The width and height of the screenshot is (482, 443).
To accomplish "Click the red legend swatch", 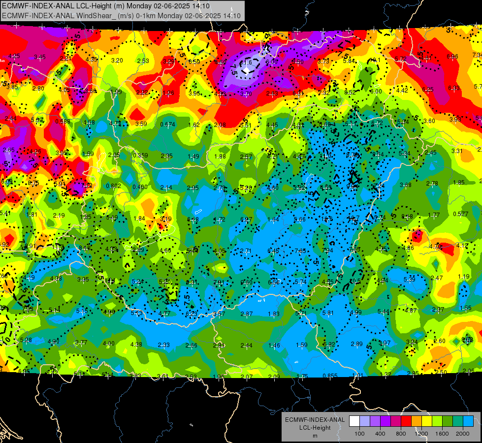I will point(406,421).
